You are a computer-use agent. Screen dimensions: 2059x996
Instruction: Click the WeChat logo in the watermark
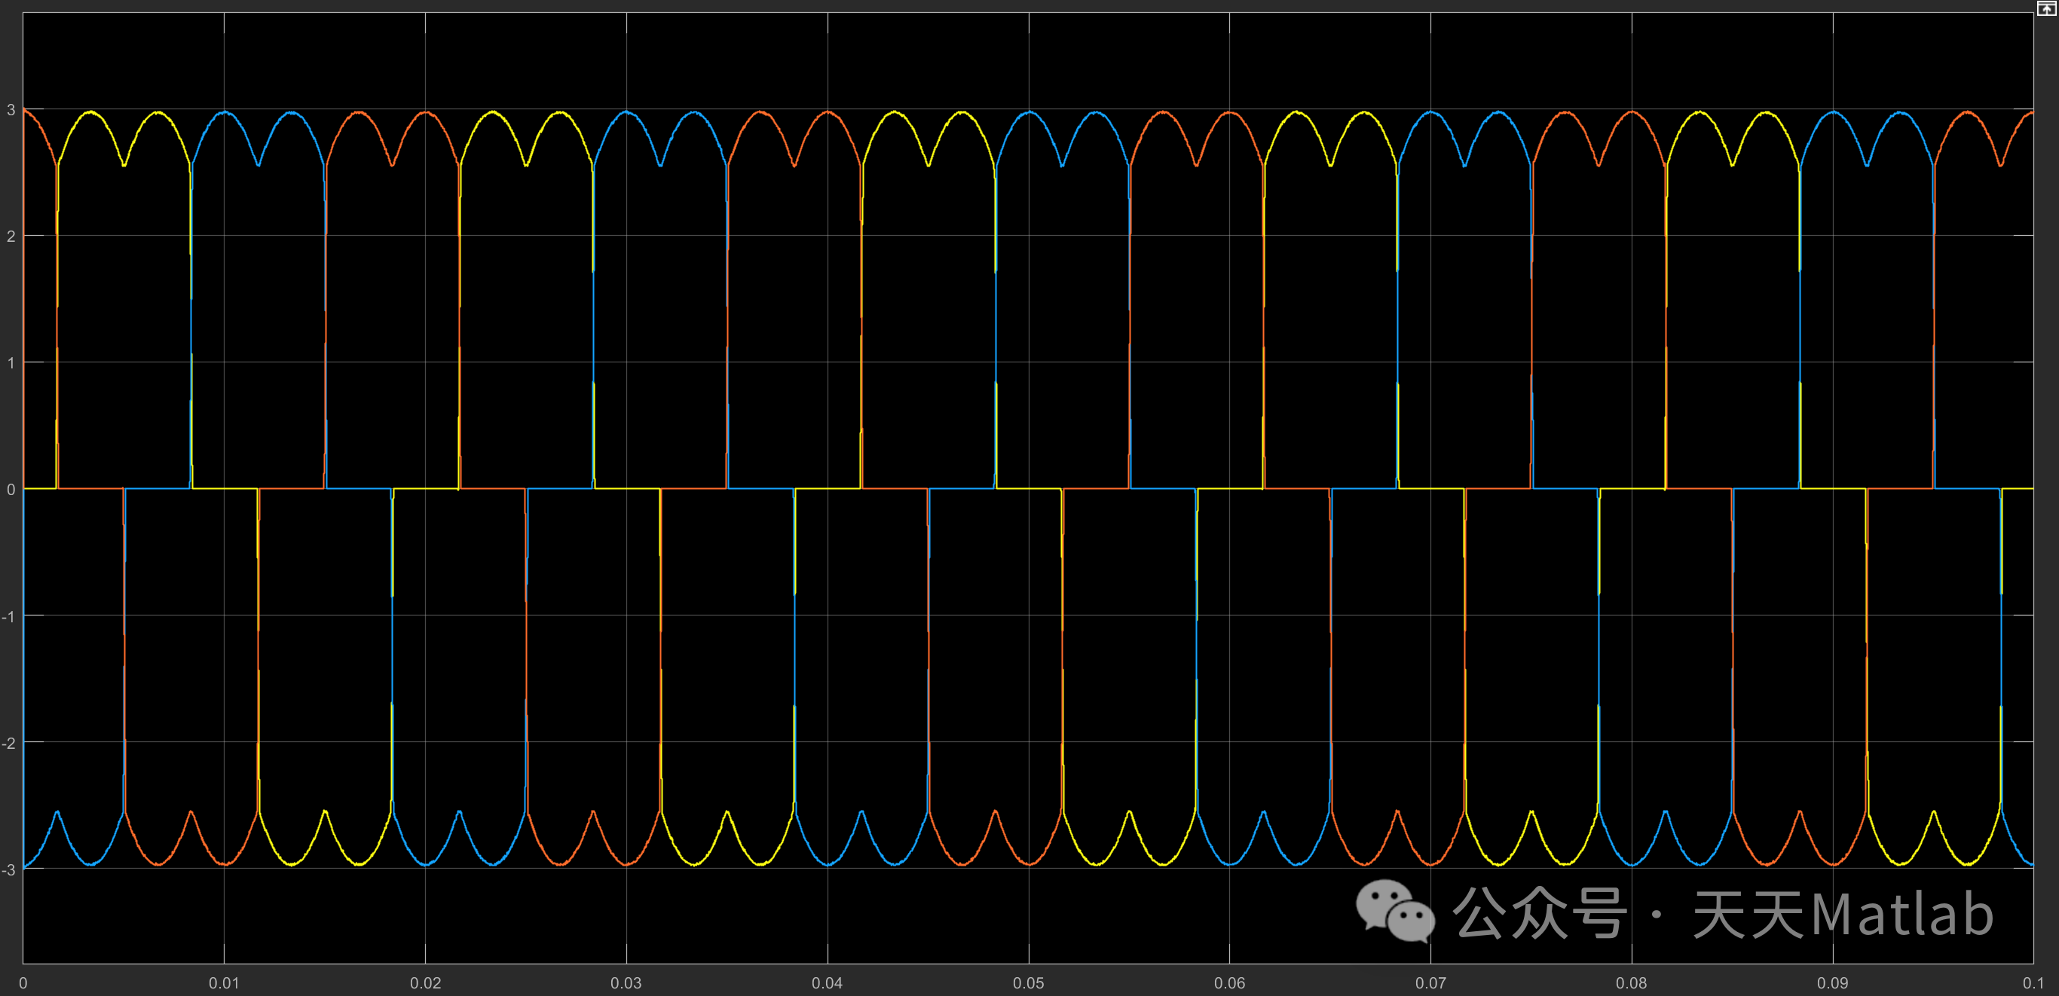coord(1395,912)
